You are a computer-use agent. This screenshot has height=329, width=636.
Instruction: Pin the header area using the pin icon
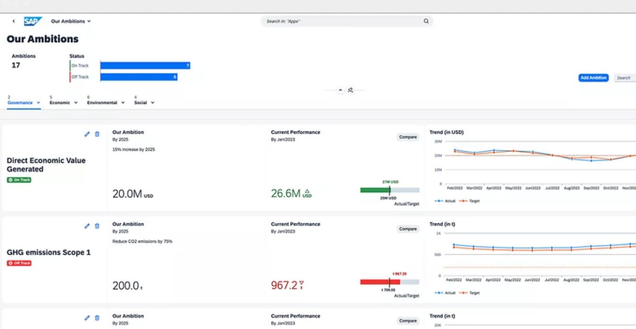[x=350, y=90]
